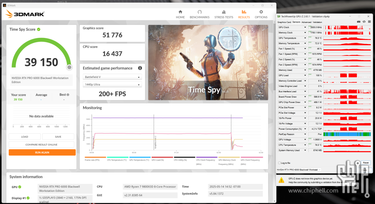Click the SystemInfo version v5.84.1372

tap(235, 194)
